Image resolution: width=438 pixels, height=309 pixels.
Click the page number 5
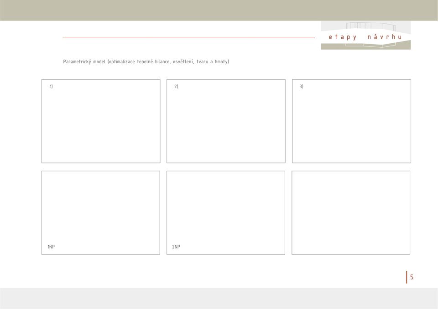click(x=412, y=277)
